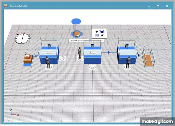The width and height of the screenshot is (175, 126).
Task: Click the Broker label
Action: [98, 40]
